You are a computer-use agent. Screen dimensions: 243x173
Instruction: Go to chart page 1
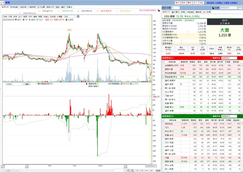2,170
